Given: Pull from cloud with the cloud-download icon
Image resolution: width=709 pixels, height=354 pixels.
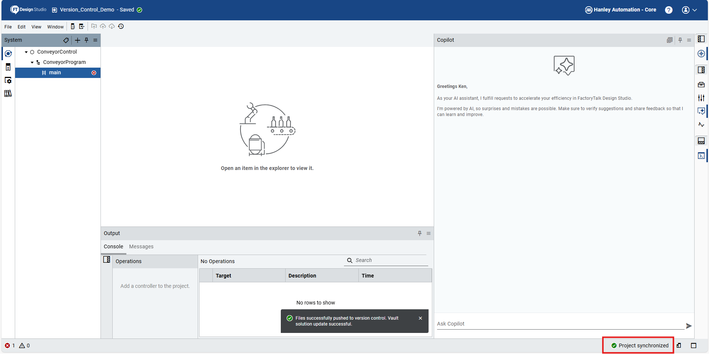Looking at the screenshot, I should [112, 26].
